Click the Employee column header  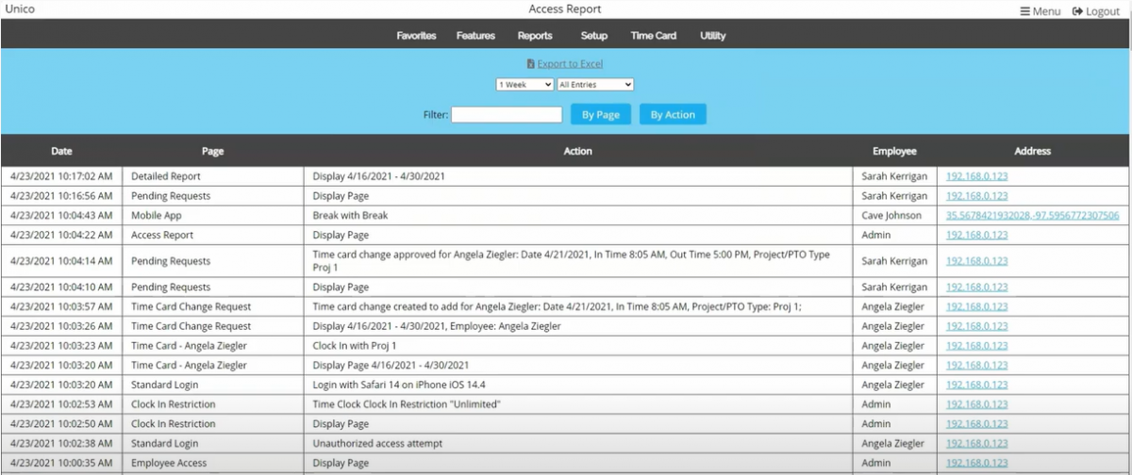pyautogui.click(x=894, y=151)
